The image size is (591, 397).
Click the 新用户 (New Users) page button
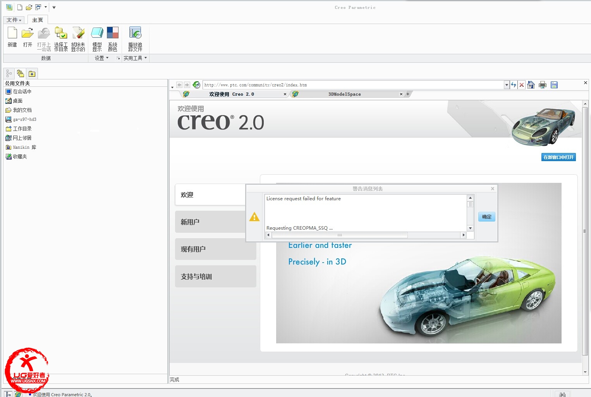click(210, 222)
